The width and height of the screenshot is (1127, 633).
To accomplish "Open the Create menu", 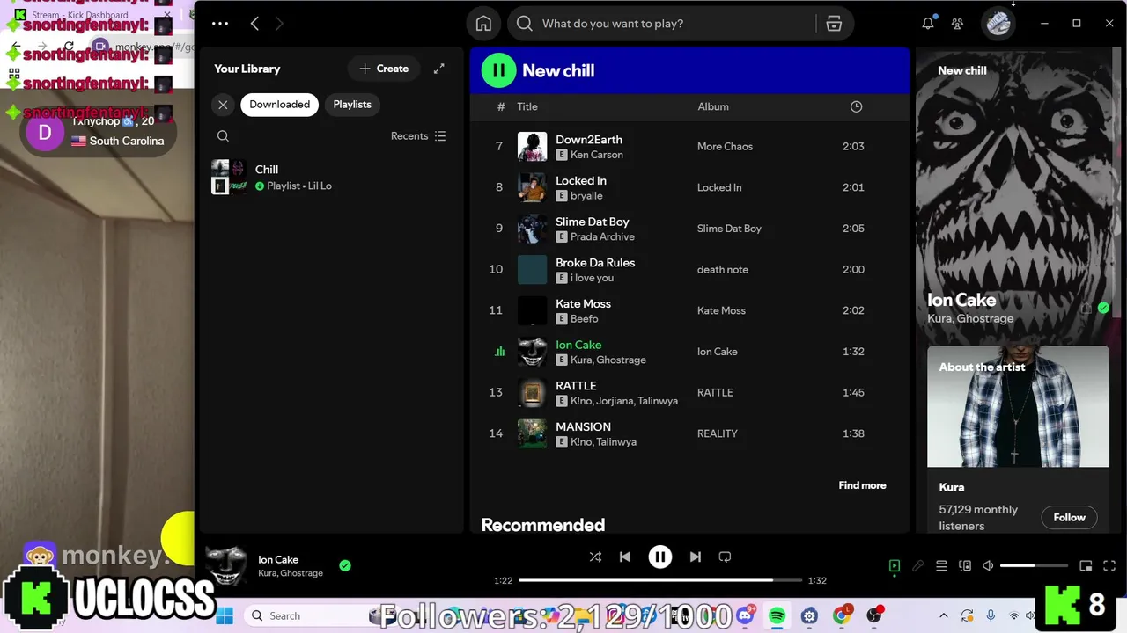I will click(x=384, y=69).
